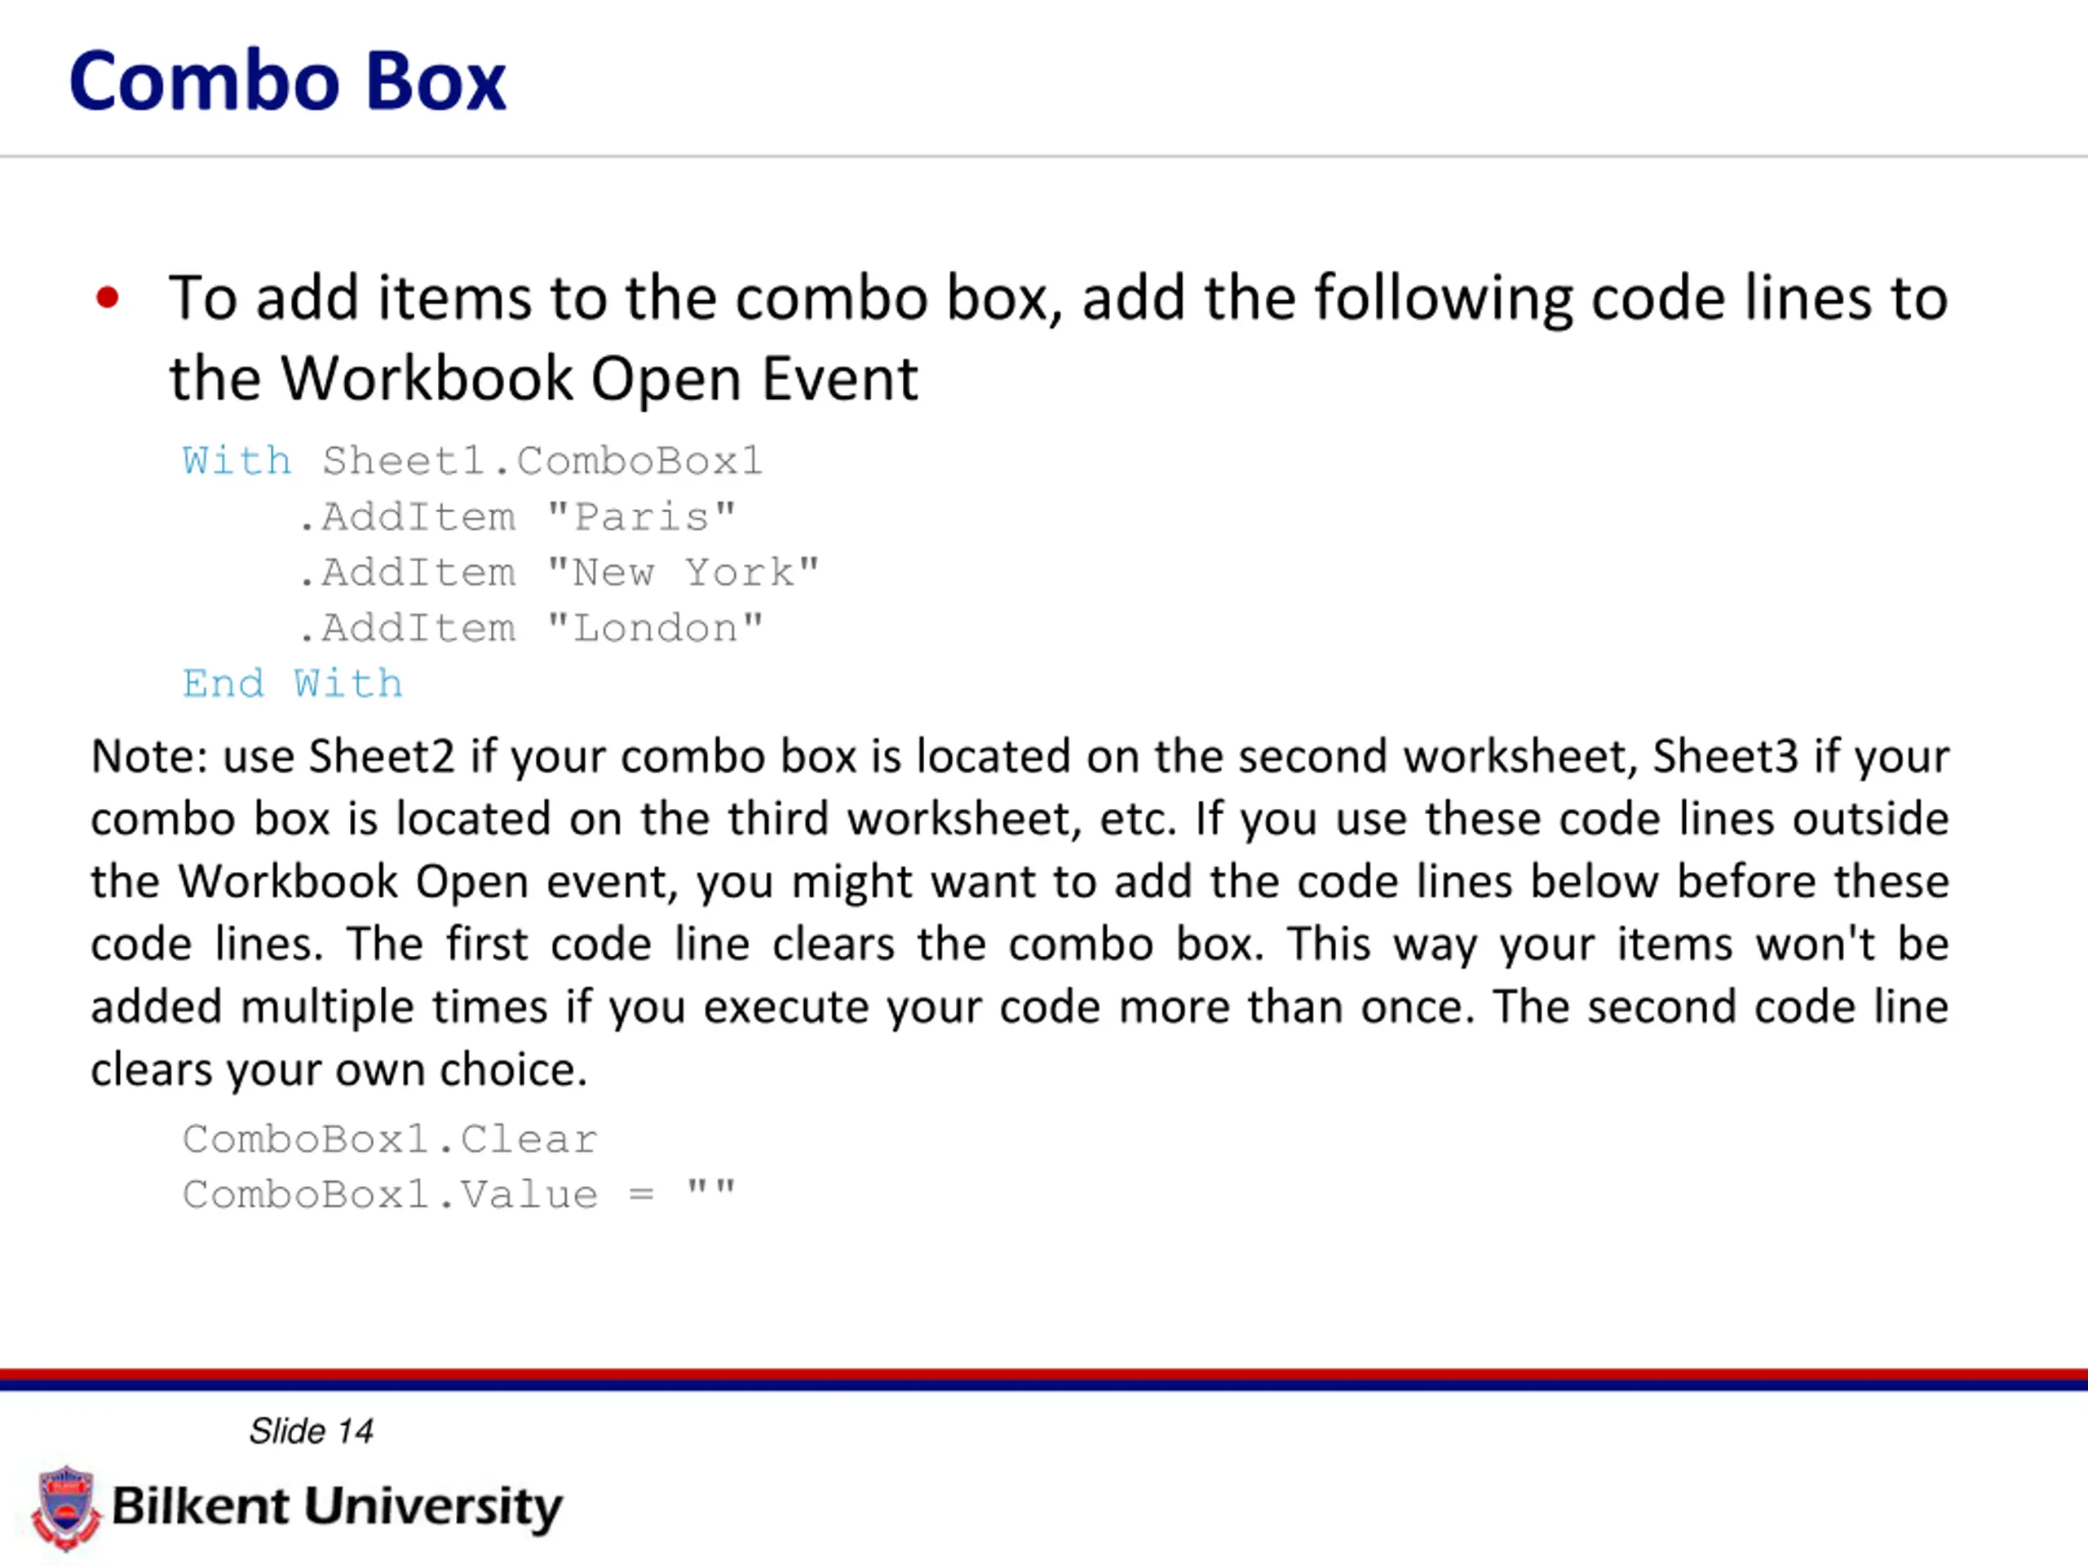Click the word Sheet3 in the note

point(1726,757)
